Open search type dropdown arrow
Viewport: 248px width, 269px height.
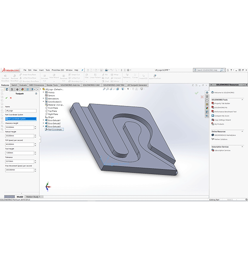pos(224,70)
